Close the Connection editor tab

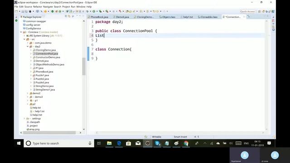[244, 17]
